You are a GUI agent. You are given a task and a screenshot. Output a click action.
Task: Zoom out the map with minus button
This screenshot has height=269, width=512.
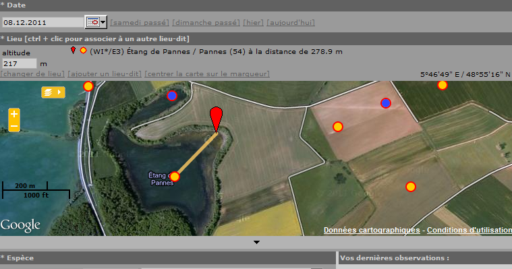(x=14, y=126)
